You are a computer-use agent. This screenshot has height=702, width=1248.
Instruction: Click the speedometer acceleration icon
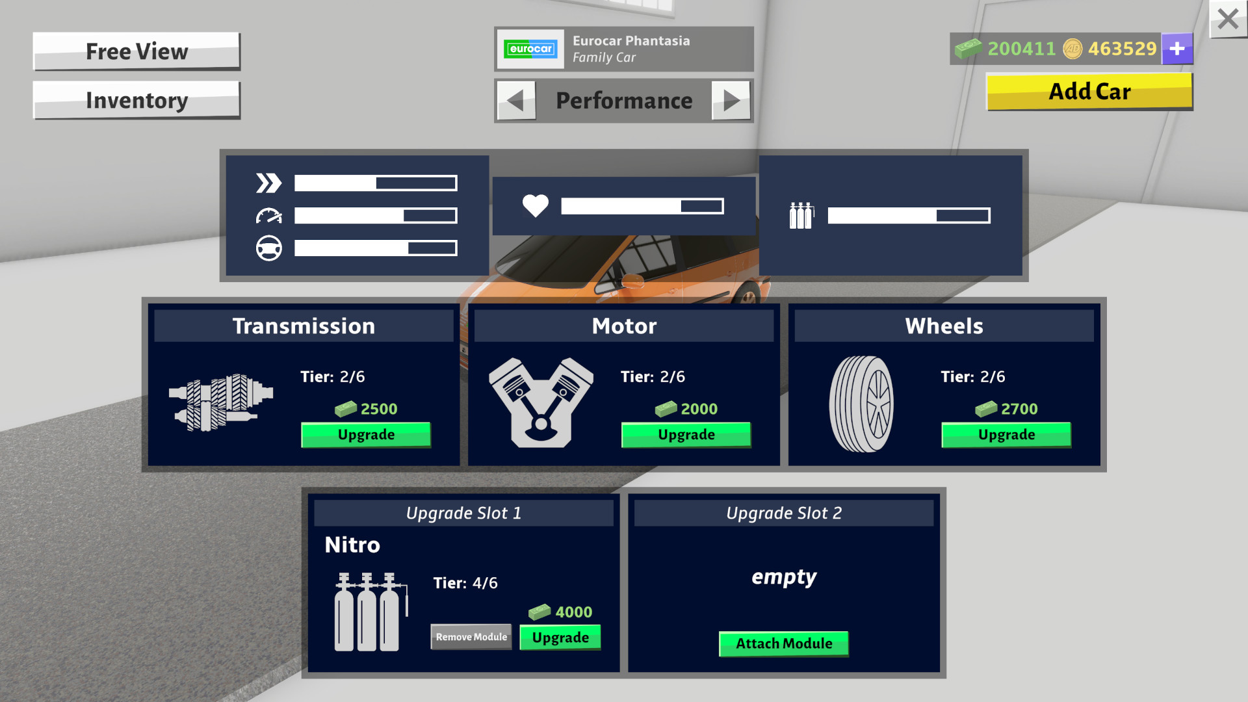pos(270,215)
